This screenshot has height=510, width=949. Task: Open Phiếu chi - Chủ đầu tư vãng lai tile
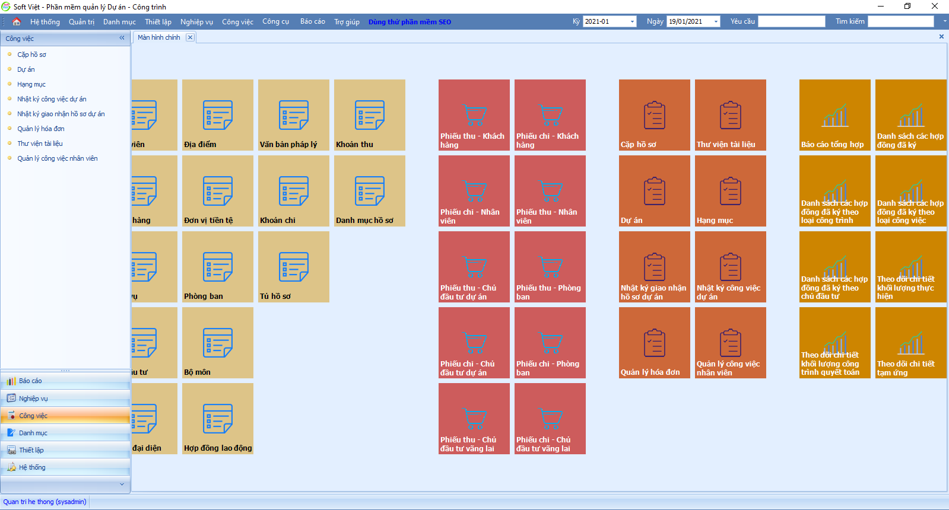point(550,419)
